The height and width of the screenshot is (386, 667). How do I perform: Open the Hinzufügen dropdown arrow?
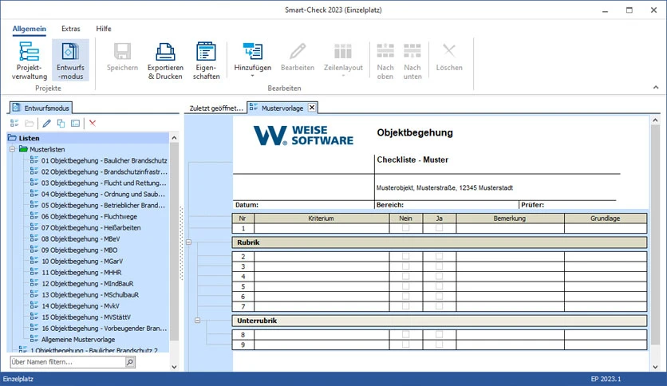tap(252, 76)
